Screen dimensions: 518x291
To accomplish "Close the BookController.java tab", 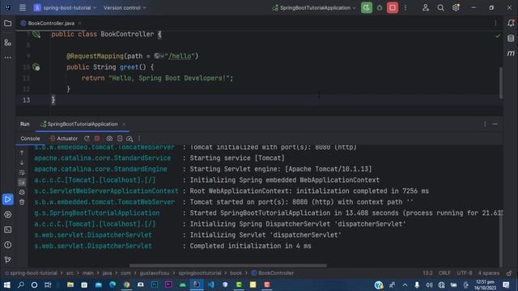I will 80,23.
